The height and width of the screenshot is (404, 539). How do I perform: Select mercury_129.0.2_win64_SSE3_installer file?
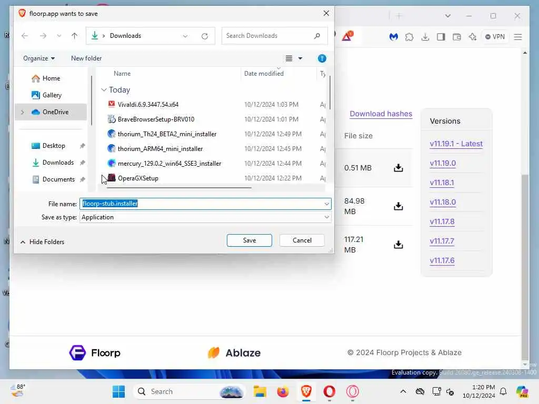(169, 164)
